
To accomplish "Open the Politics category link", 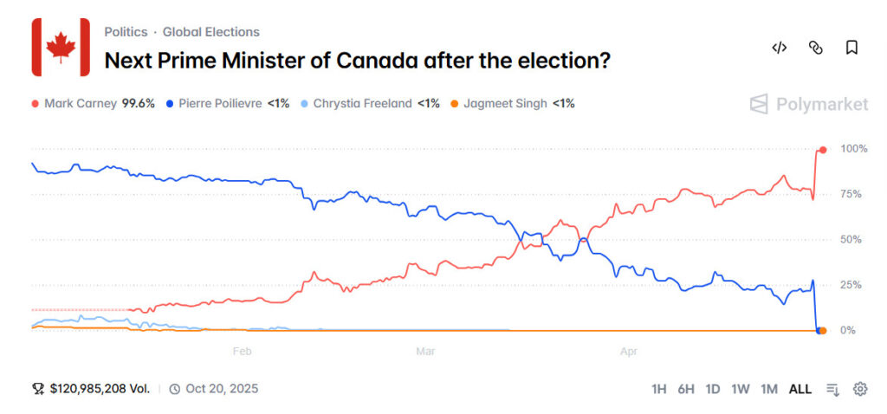I will (x=126, y=32).
